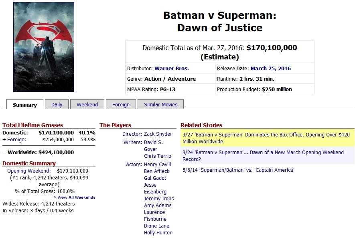
Task: Open writer Chris Terrio's page
Action: (158, 156)
